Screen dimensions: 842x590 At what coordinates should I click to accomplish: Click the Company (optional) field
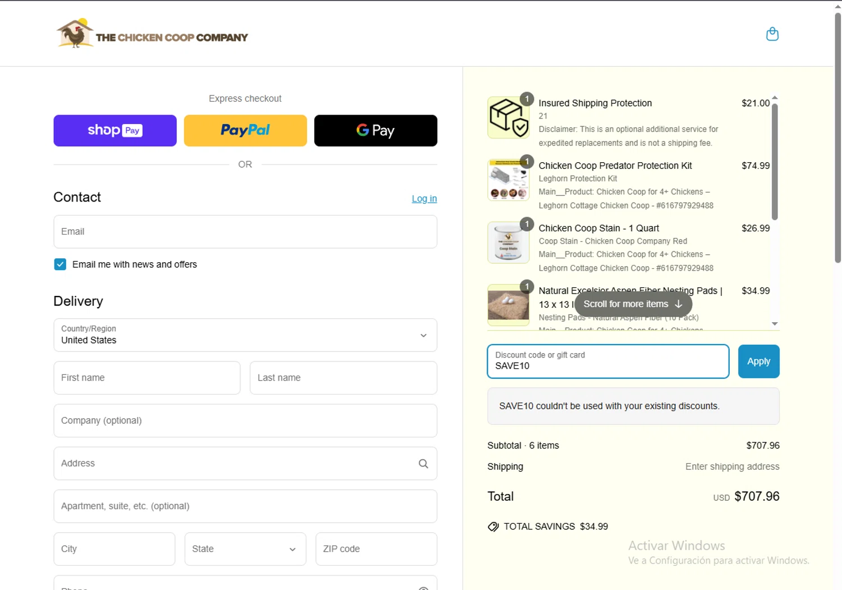tap(245, 421)
